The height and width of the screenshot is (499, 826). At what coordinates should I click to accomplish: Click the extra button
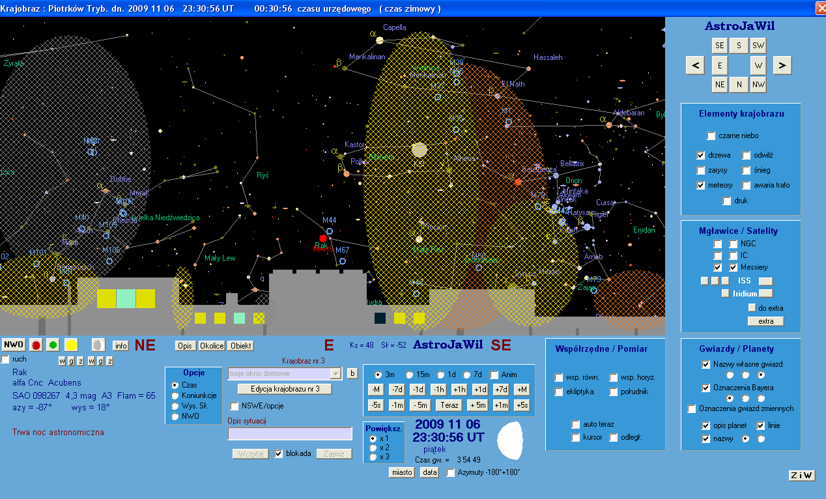pos(765,321)
